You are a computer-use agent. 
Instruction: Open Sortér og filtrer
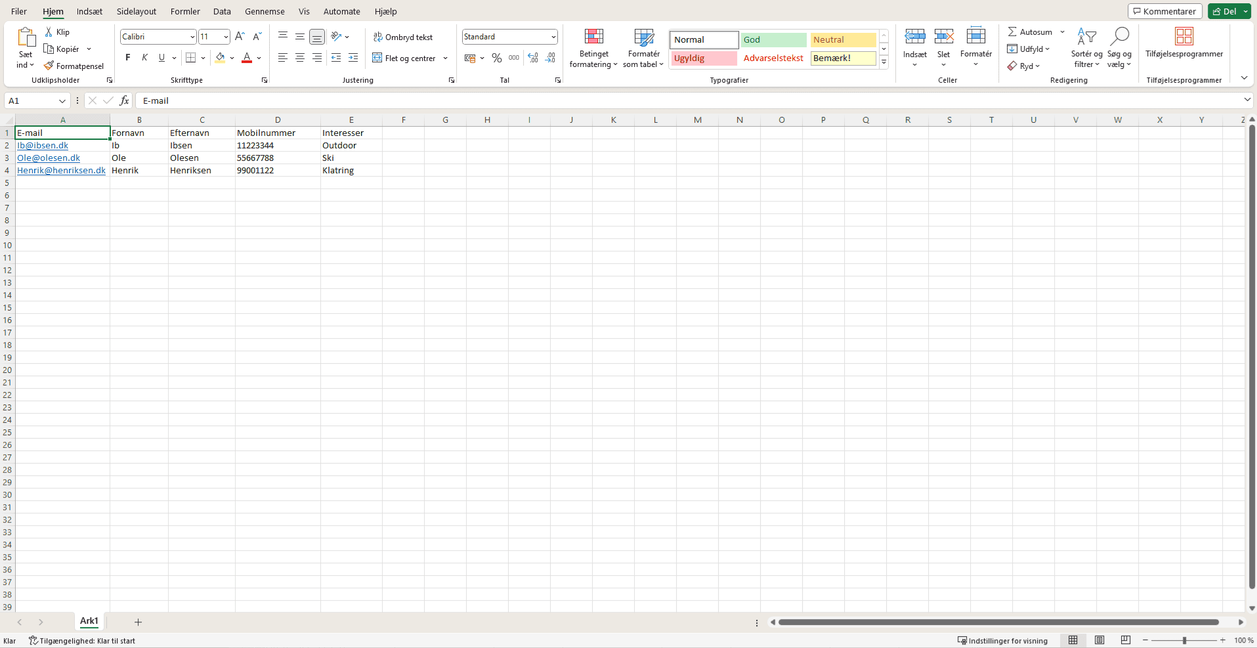coord(1086,48)
